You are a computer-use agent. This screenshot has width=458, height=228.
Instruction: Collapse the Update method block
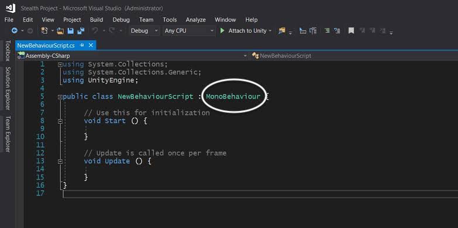(x=60, y=162)
